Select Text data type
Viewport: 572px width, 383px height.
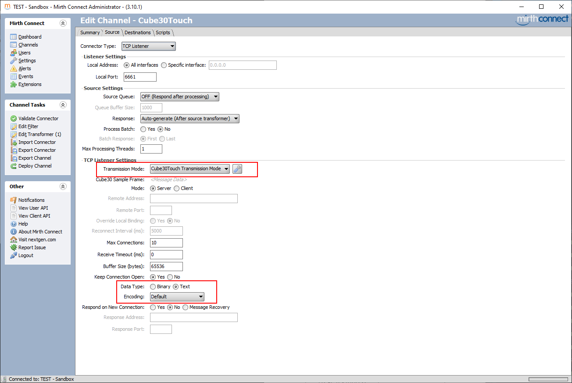[176, 286]
